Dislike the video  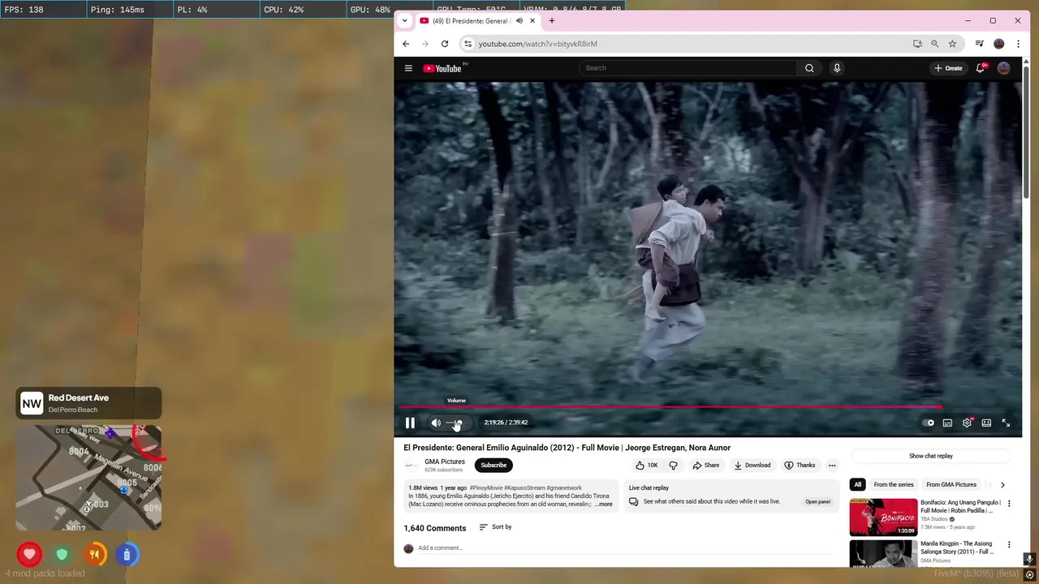pos(673,466)
